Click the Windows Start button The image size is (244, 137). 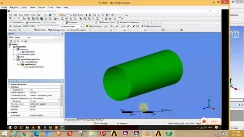click(4, 134)
